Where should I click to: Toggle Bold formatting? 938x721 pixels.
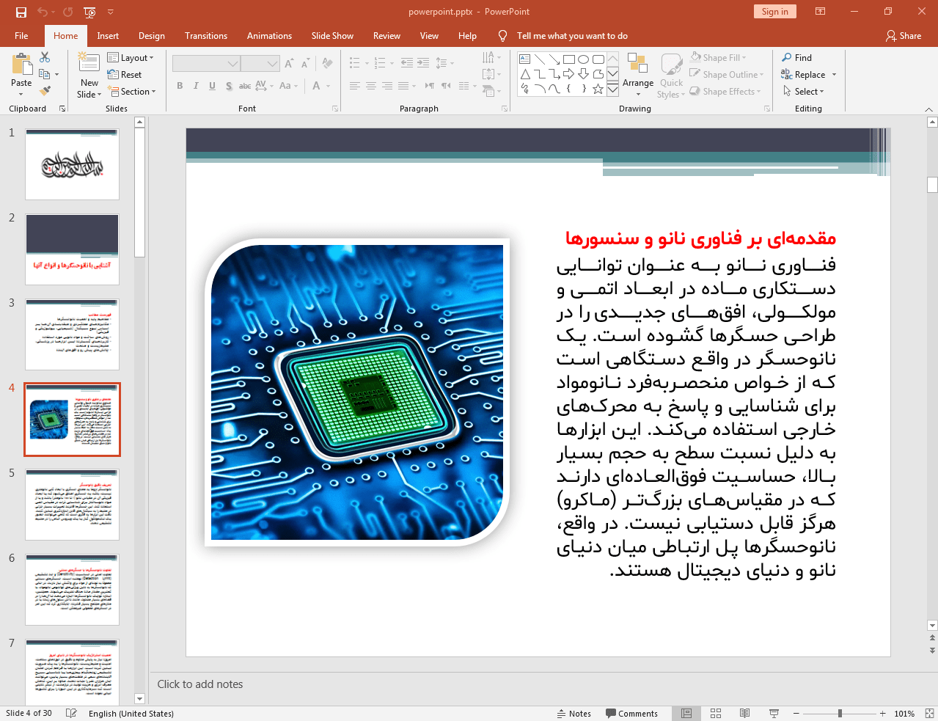180,86
